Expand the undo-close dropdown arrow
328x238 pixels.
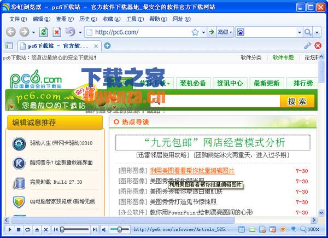point(80,32)
